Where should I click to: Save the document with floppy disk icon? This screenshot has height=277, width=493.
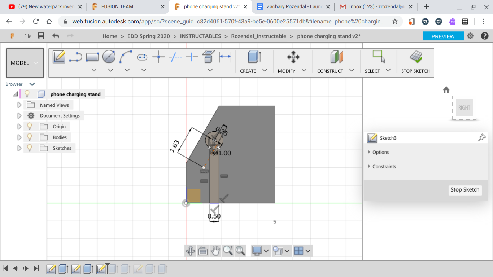click(x=41, y=36)
